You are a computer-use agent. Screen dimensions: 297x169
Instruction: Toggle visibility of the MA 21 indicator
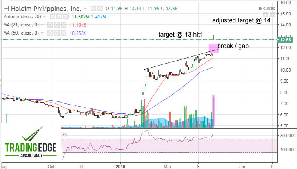pos(50,25)
